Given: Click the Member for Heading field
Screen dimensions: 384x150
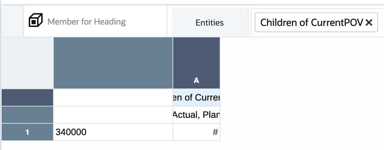Looking at the screenshot, I should (x=86, y=22).
